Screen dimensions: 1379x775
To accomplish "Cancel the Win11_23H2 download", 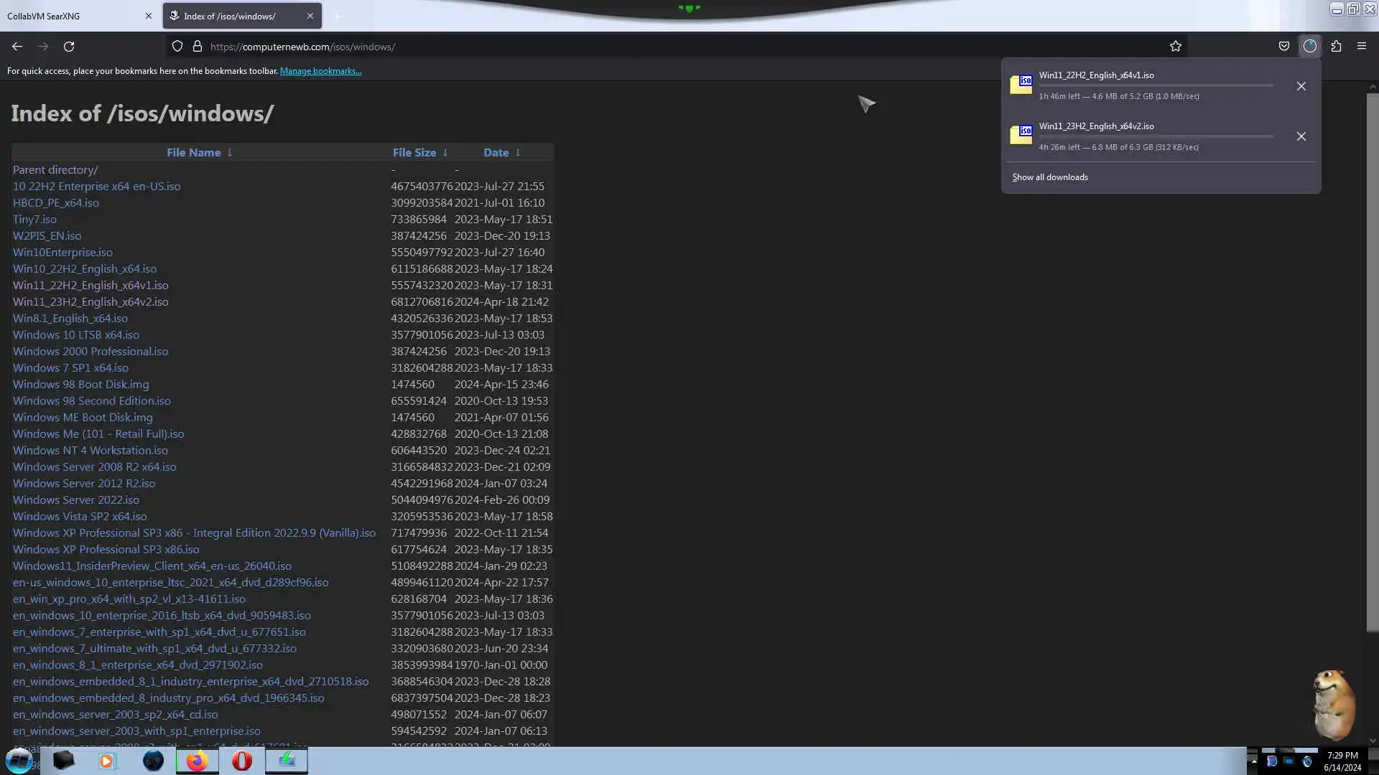I will pyautogui.click(x=1301, y=136).
